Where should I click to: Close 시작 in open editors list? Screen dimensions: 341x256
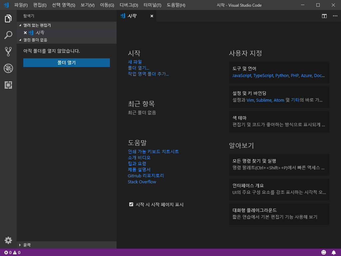coord(25,33)
